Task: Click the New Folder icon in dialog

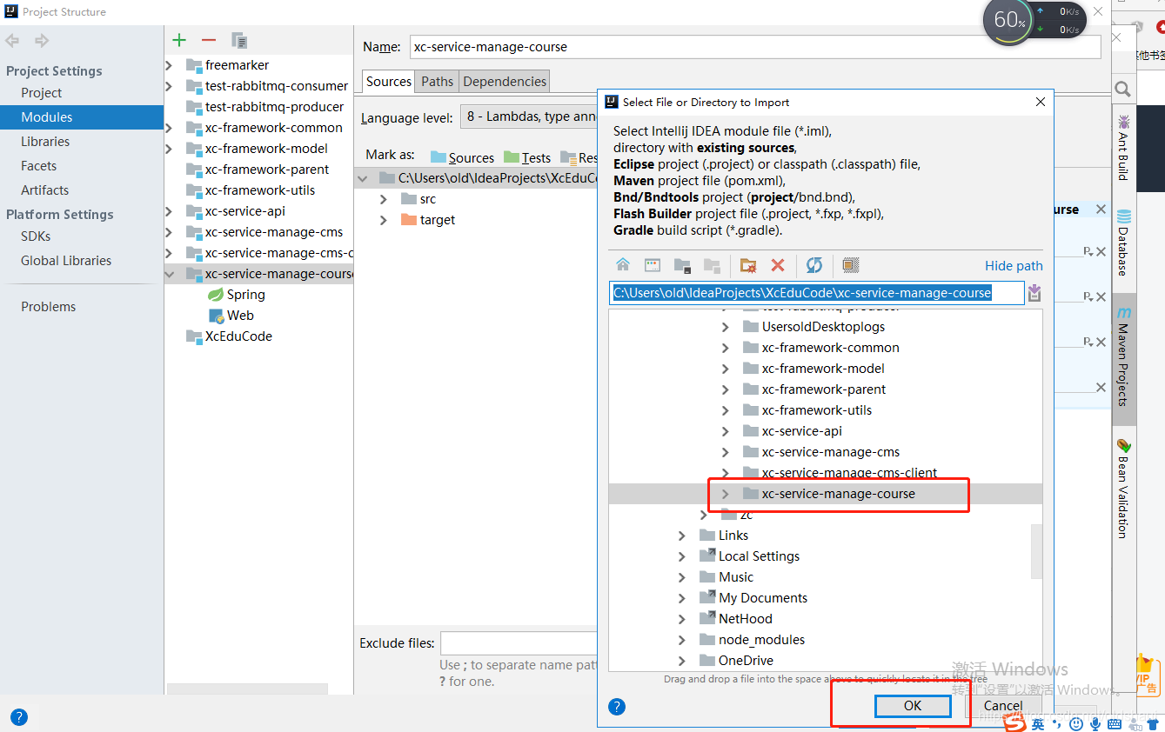Action: pyautogui.click(x=747, y=265)
